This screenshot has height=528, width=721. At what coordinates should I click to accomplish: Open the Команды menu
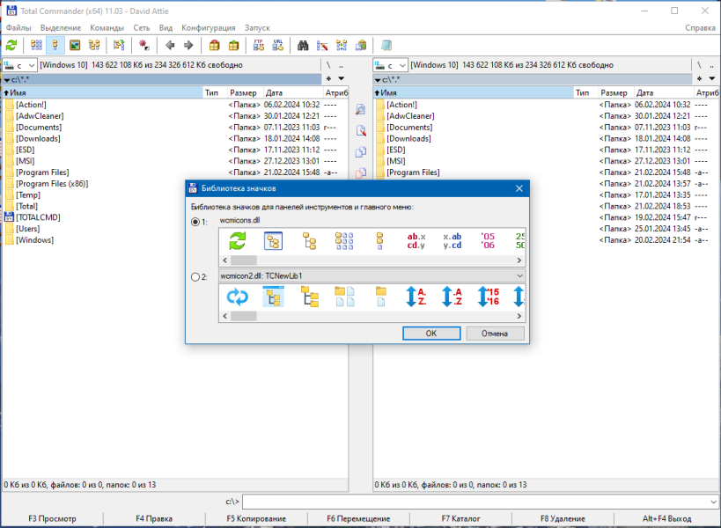(x=107, y=27)
